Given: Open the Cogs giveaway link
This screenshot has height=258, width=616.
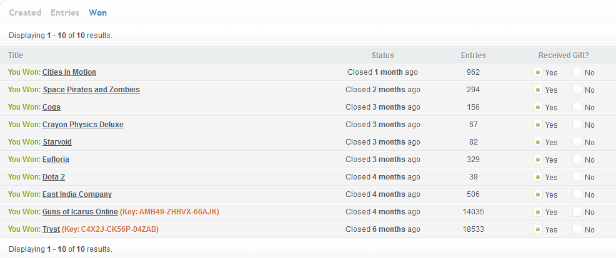Looking at the screenshot, I should [51, 107].
